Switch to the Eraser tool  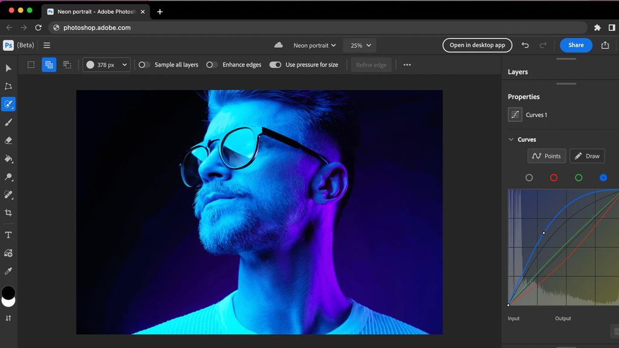tap(8, 141)
